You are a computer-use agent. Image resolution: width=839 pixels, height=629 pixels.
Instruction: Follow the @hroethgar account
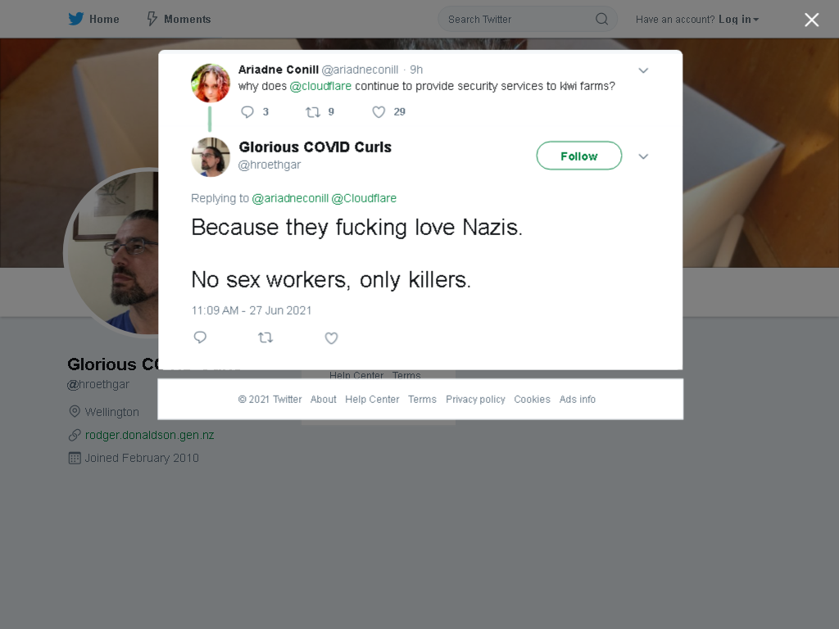(579, 156)
